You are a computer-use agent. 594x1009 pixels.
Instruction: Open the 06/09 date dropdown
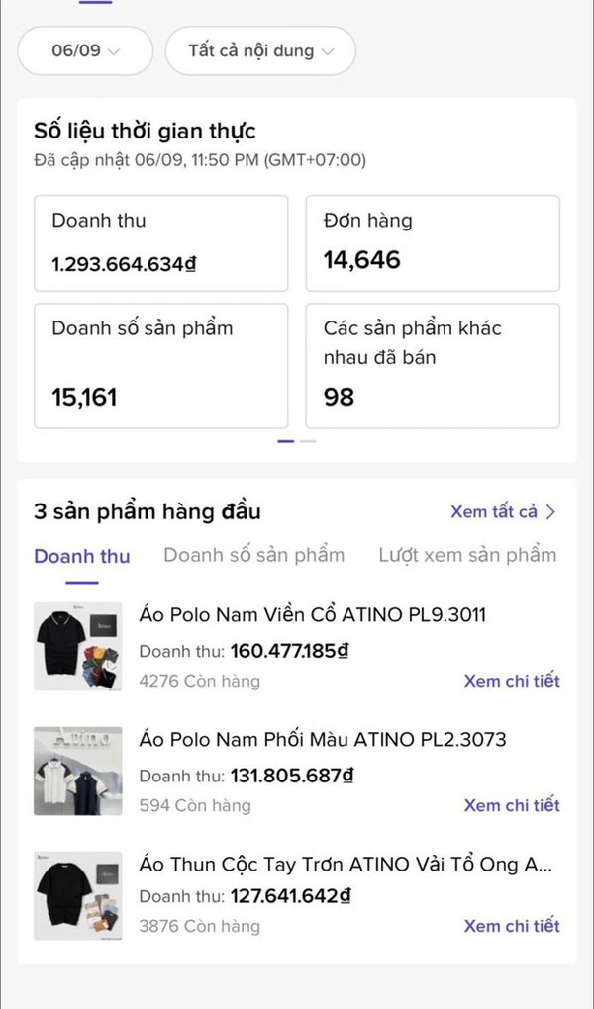tap(85, 51)
